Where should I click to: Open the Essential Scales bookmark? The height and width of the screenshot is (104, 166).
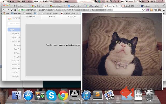(70, 13)
